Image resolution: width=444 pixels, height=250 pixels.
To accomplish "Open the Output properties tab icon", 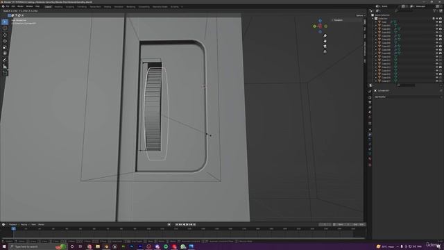I will tap(370, 102).
